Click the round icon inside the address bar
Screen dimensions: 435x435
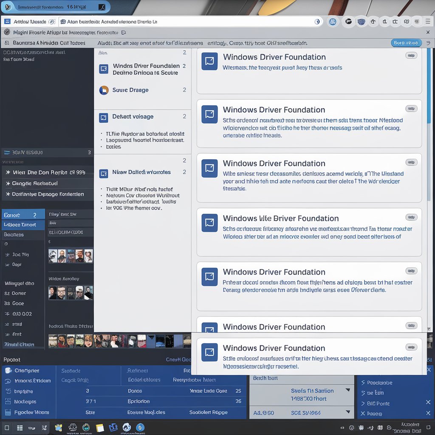[x=317, y=22]
